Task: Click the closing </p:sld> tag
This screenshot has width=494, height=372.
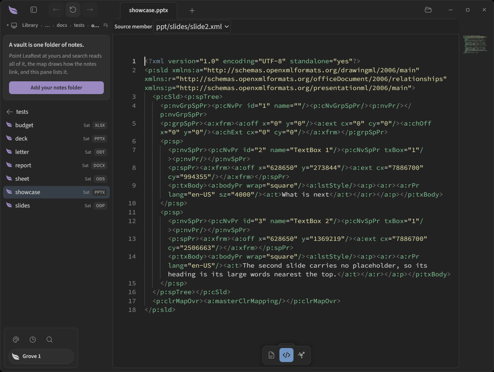Action: (160, 310)
